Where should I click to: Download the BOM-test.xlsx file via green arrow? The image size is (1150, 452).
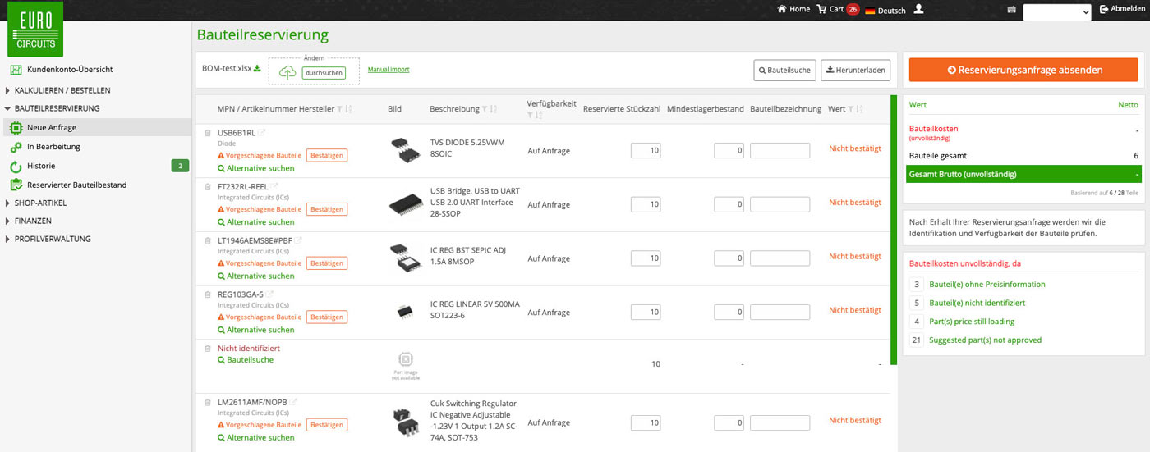click(x=257, y=68)
